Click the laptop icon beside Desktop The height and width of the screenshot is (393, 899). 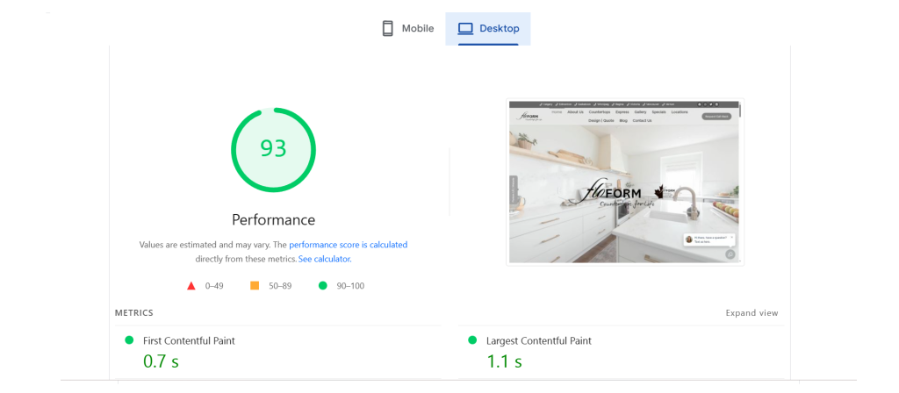[x=465, y=29]
